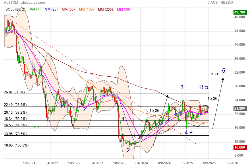Click the 15,36 annotation near 04/2024

155,110
